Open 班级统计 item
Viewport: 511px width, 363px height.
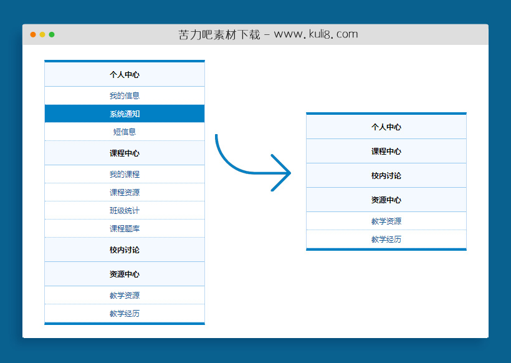point(125,210)
